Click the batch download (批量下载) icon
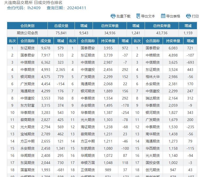 tap(113, 16)
